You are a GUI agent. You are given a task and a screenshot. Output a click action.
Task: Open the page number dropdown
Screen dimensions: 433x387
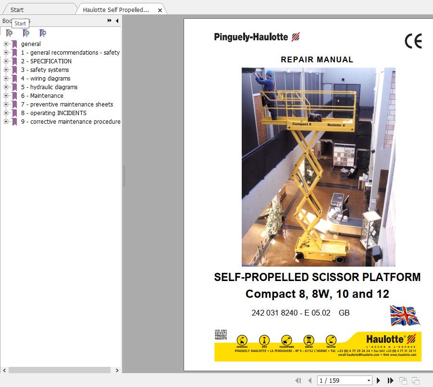click(x=369, y=380)
